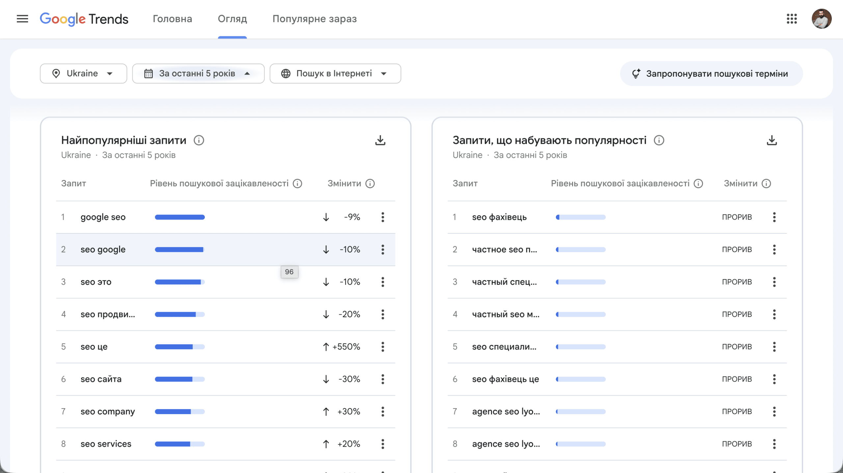Open the hamburger main menu
The height and width of the screenshot is (473, 843).
tap(22, 19)
